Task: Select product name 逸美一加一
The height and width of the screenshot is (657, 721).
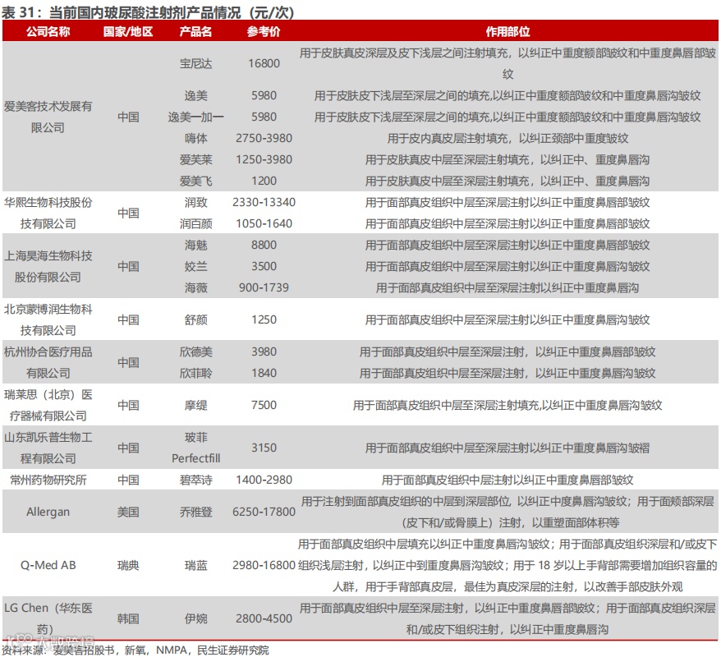Action: click(196, 117)
